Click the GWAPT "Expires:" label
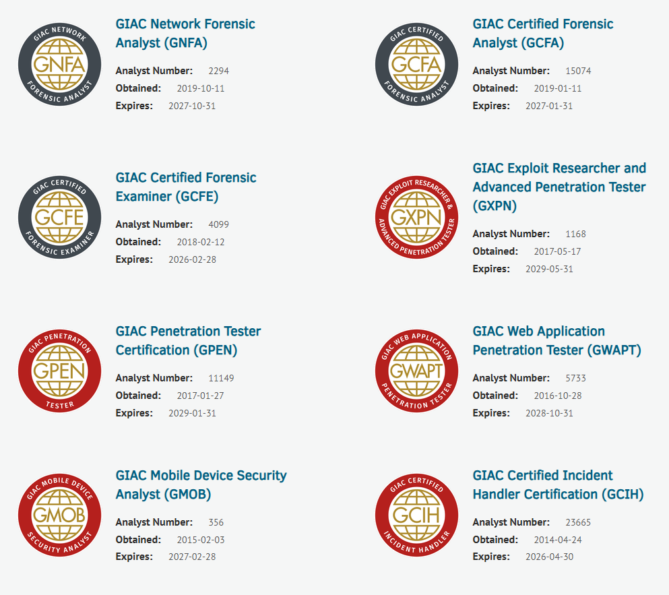 pos(491,413)
